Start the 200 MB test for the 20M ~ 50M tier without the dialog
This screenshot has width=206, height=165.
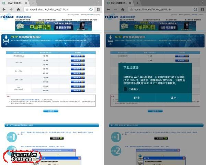(78, 82)
